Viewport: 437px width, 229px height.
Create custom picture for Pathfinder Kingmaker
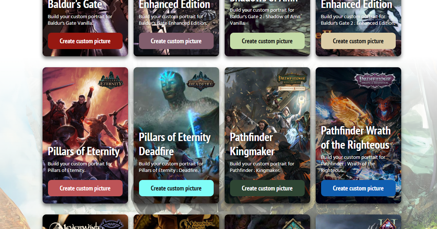(267, 188)
